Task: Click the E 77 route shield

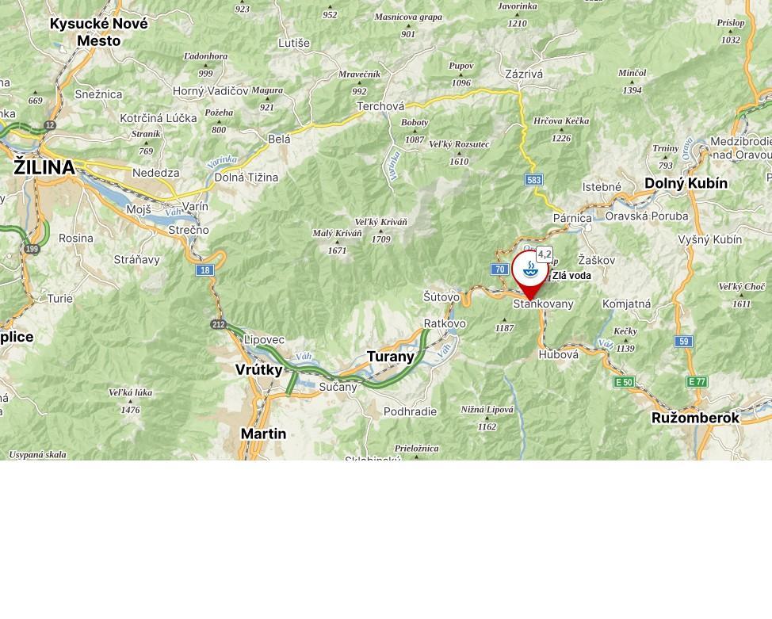Action: tap(697, 381)
